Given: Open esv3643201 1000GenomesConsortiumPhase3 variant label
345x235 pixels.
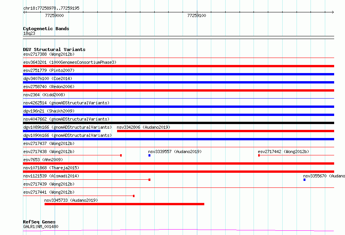Looking at the screenshot, I should pyautogui.click(x=70, y=62).
